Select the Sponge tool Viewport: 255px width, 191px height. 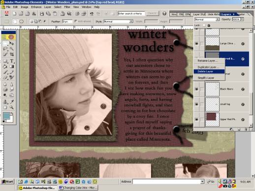coord(5,90)
